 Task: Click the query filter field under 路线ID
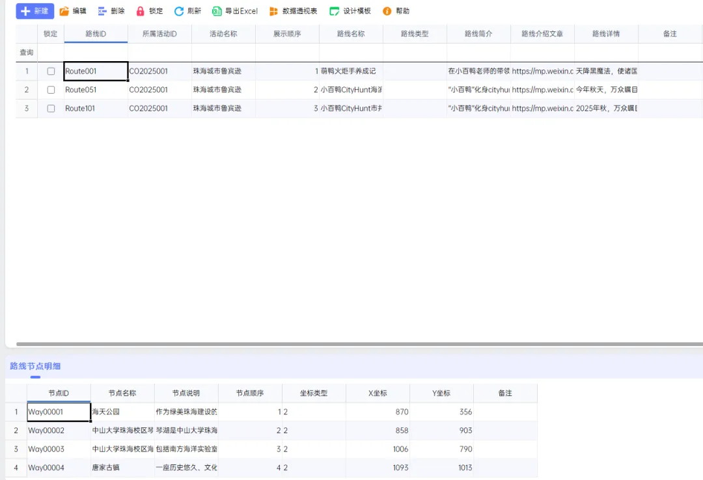96,53
